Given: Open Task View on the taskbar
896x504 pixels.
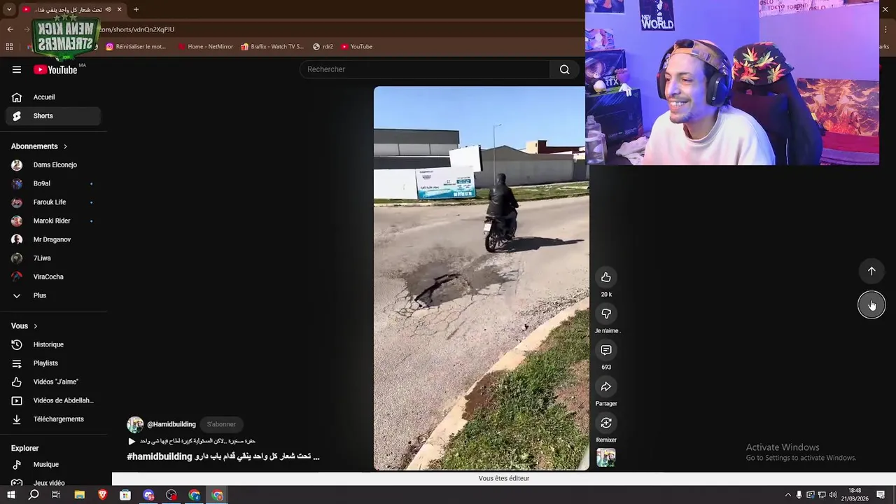Looking at the screenshot, I should [56, 495].
